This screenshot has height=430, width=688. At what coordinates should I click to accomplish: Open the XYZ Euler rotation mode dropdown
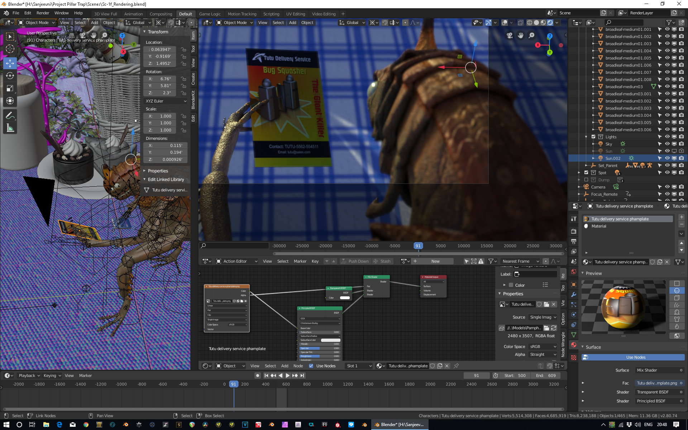coord(166,101)
